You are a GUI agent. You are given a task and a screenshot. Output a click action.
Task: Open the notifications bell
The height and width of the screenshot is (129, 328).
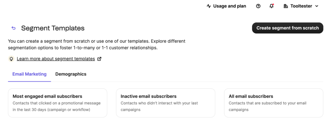pyautogui.click(x=272, y=6)
